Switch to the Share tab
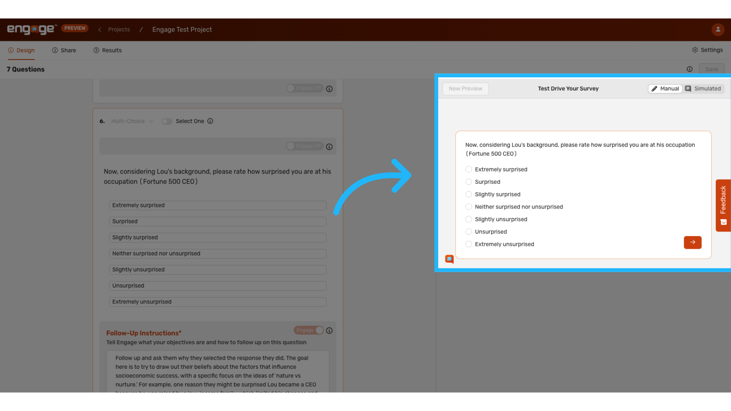This screenshot has width=731, height=411. [x=64, y=50]
